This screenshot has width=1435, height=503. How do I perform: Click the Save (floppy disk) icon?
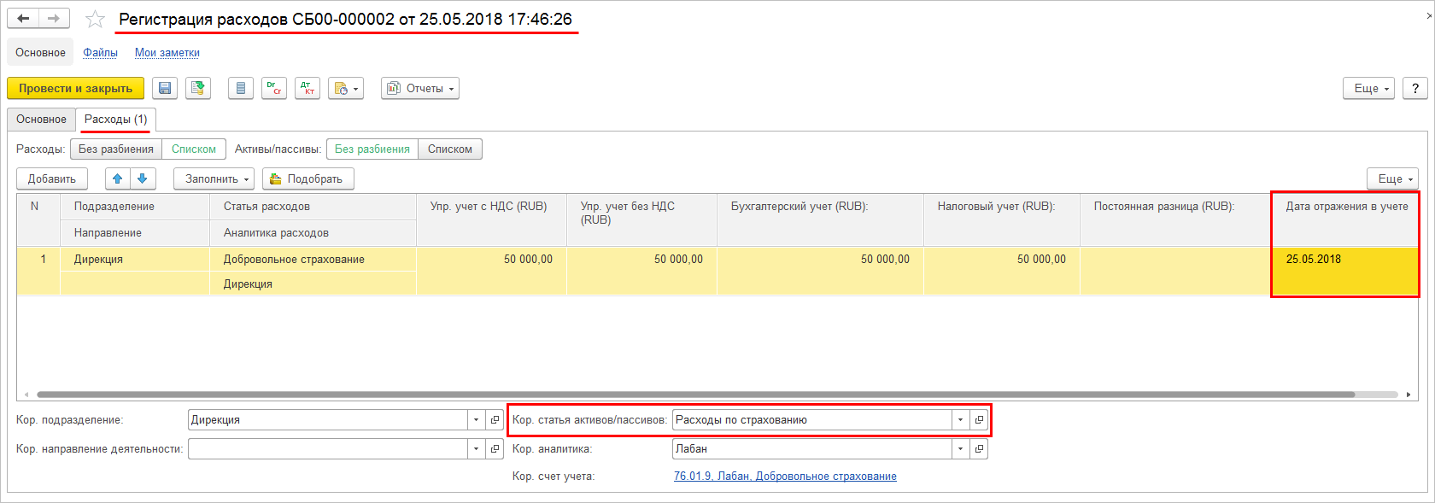pos(165,88)
